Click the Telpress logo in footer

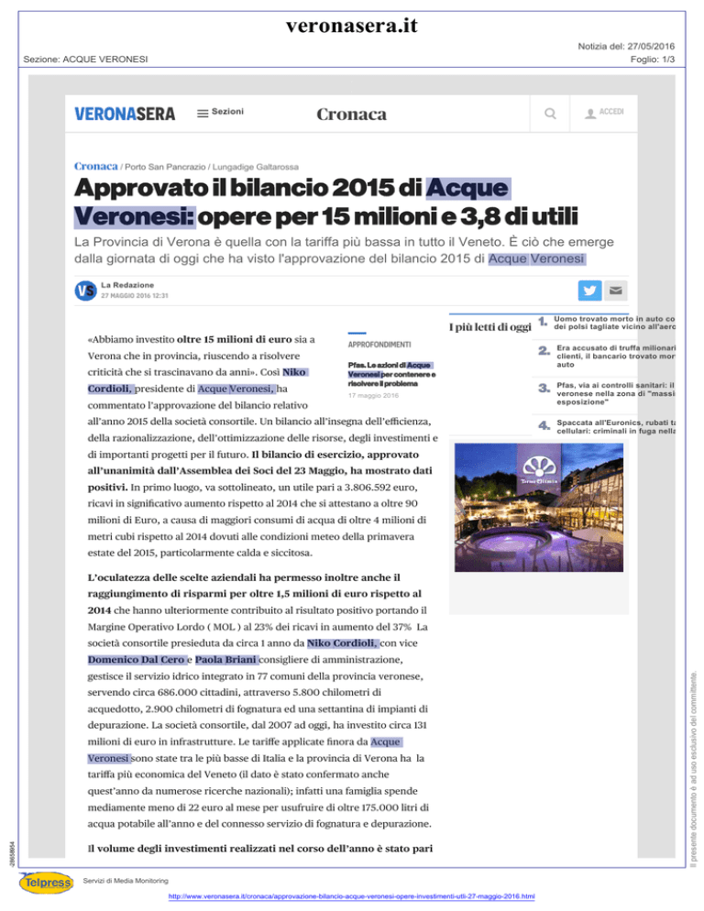tap(47, 884)
